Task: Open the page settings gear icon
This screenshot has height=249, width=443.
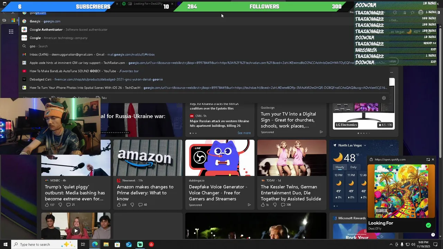Action: (x=384, y=98)
